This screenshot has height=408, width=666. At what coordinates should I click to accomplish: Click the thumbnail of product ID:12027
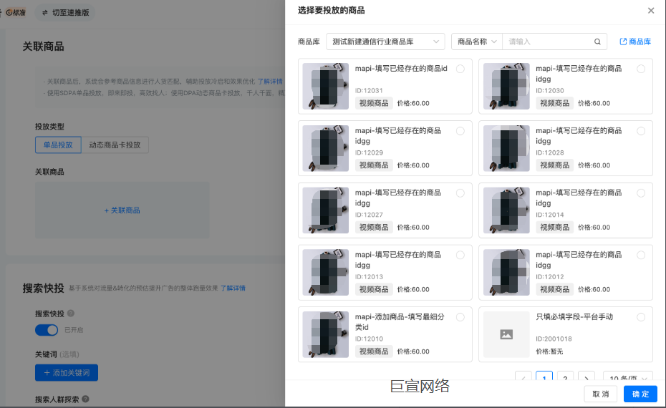click(x=326, y=210)
